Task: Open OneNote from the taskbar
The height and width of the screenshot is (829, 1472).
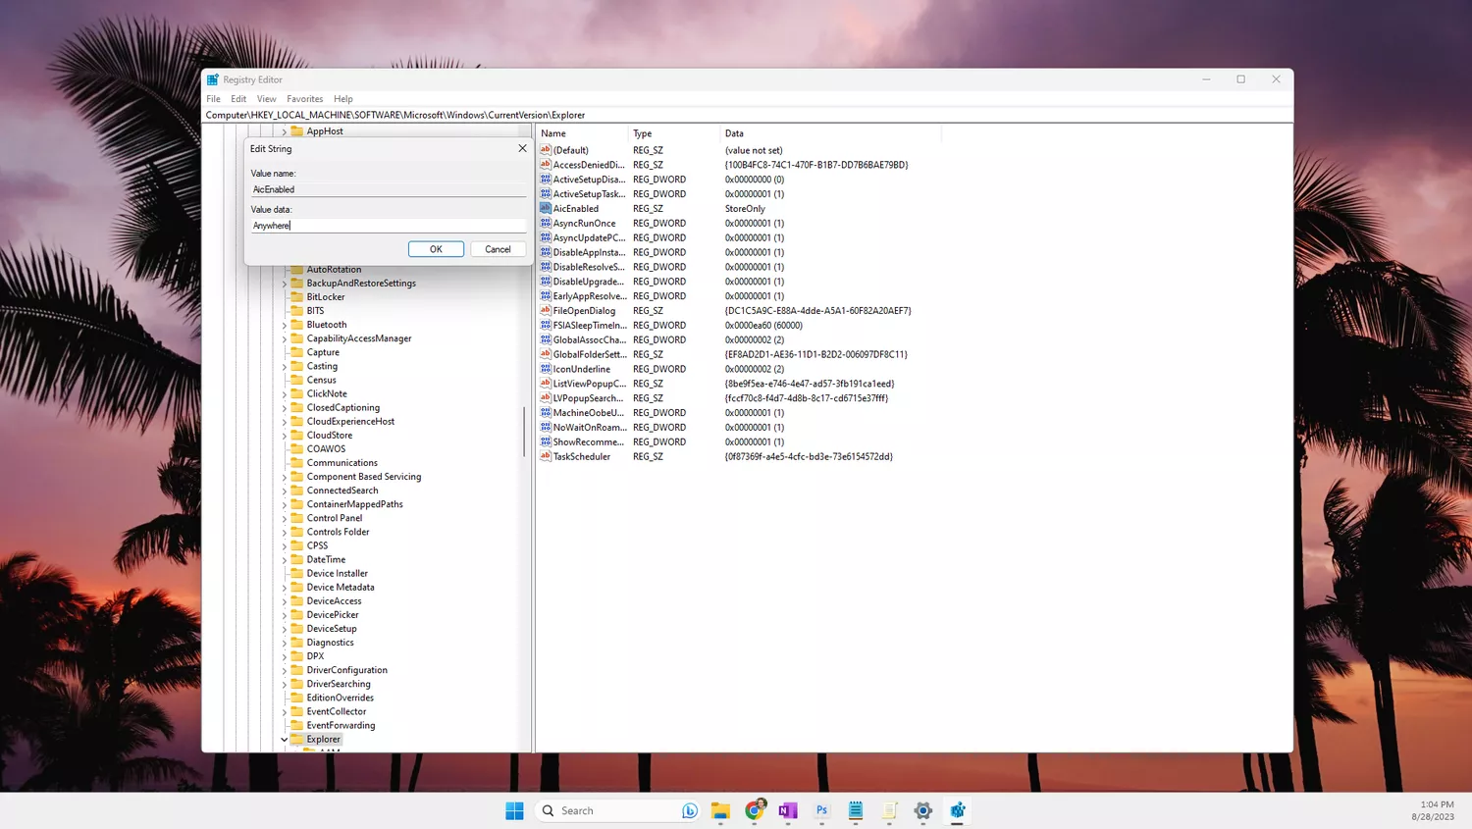Action: [x=788, y=810]
